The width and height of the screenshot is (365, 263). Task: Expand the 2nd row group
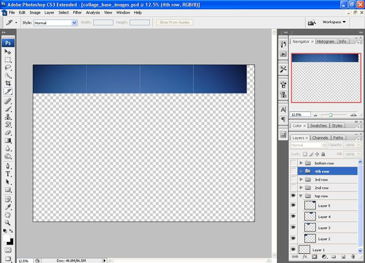(301, 188)
